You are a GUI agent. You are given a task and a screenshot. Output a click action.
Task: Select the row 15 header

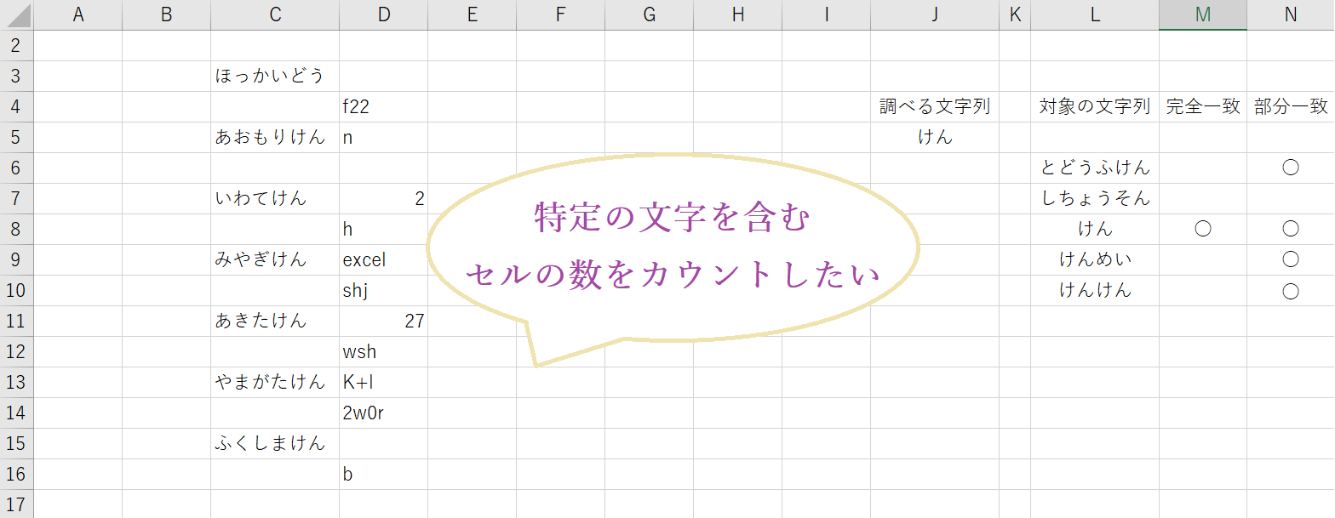tap(16, 443)
